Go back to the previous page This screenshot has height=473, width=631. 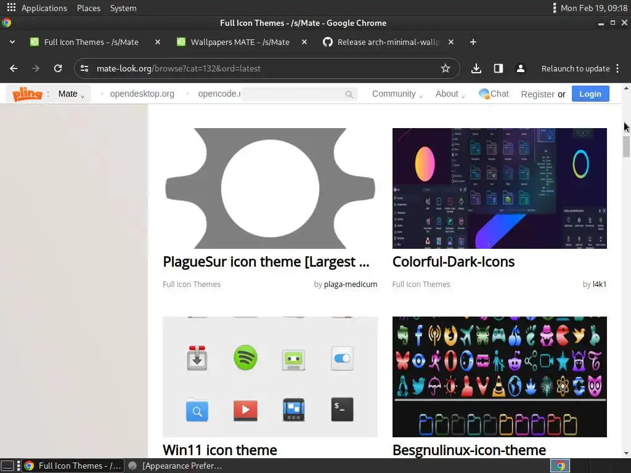click(x=14, y=68)
